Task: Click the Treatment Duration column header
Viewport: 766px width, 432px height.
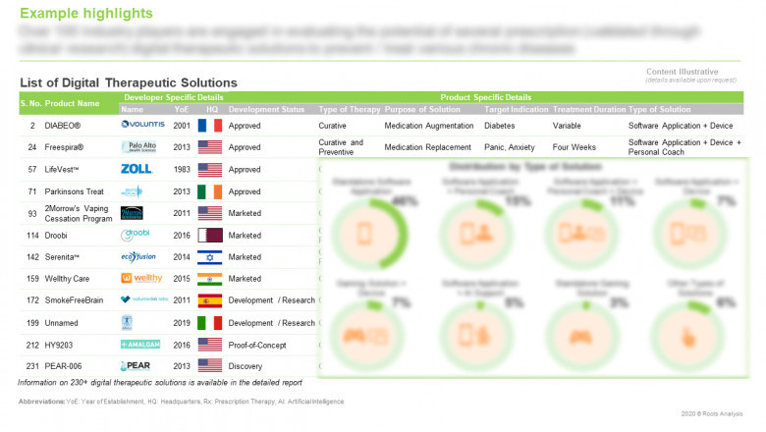Action: [588, 109]
